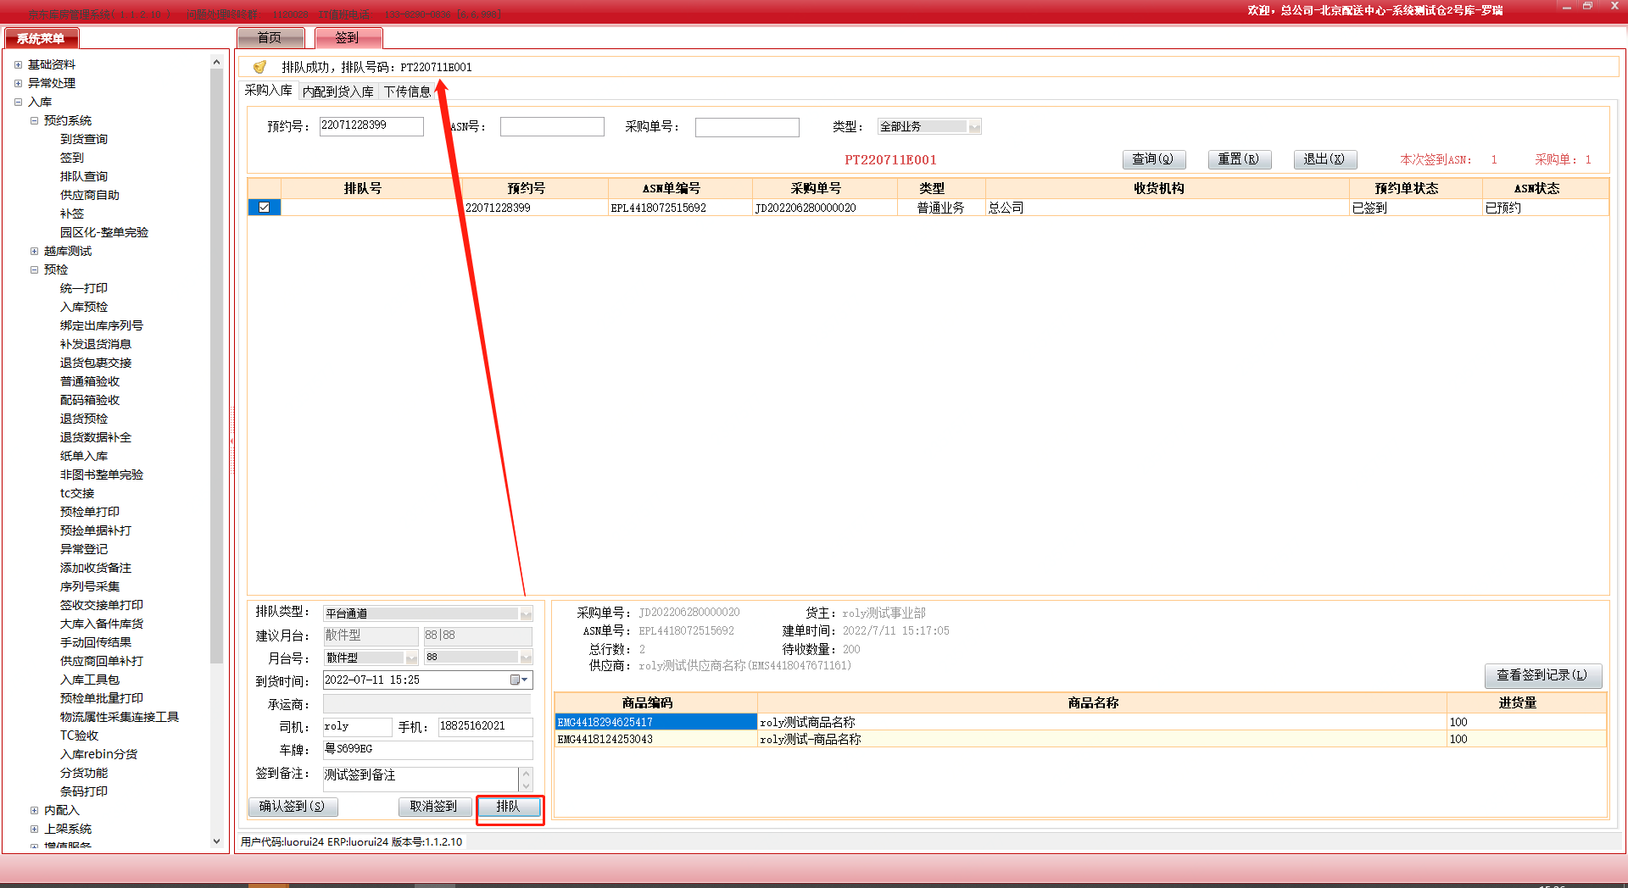
Task: Click the broom icon beside the queue success message
Action: (x=259, y=67)
